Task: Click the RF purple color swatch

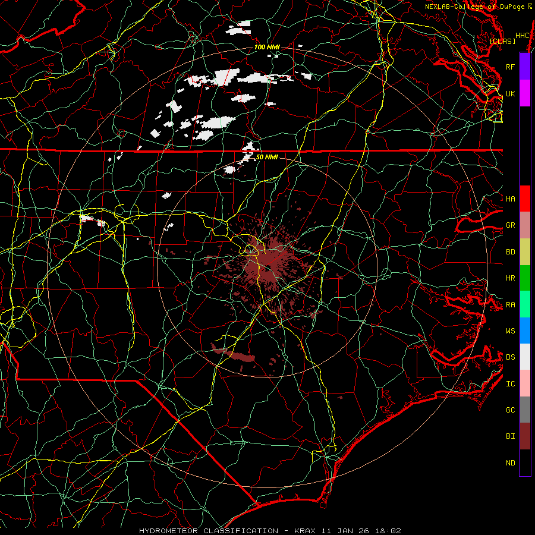Action: (x=525, y=67)
